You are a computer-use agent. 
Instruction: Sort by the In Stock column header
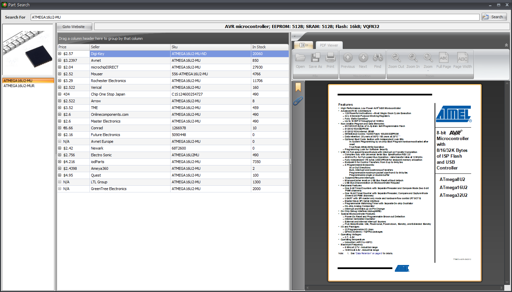coord(270,47)
